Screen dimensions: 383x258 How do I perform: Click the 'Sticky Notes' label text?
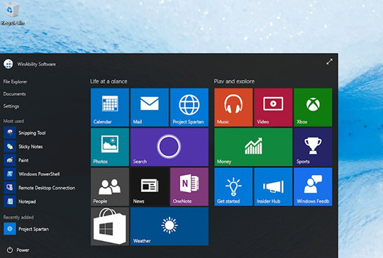click(30, 147)
